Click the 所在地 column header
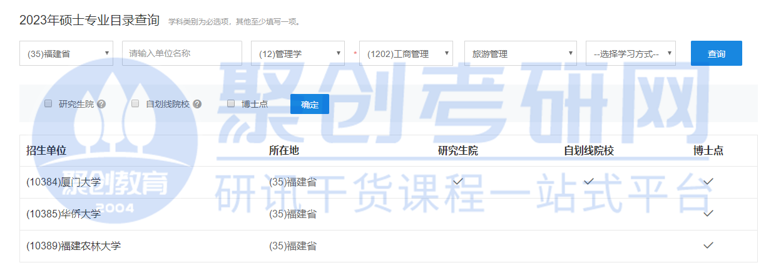 283,150
